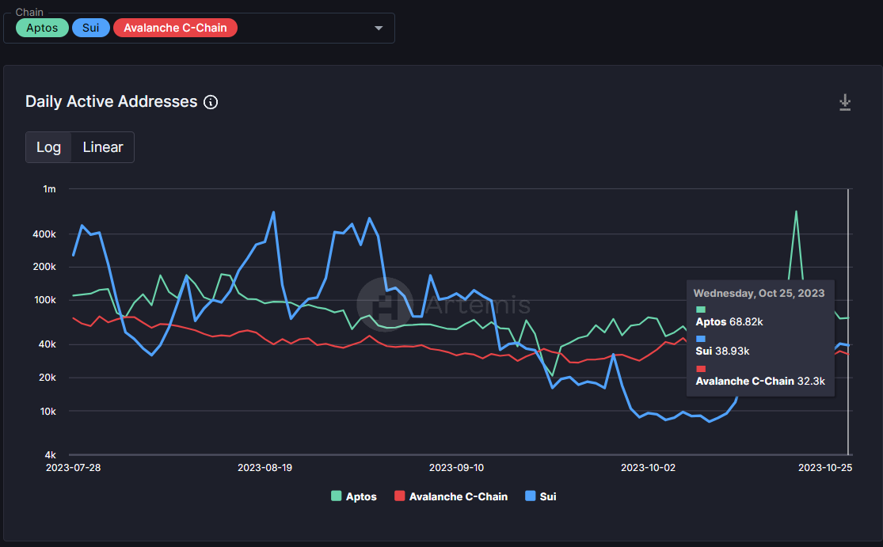Image resolution: width=883 pixels, height=547 pixels.
Task: Click the 2023-10-02 date axis label
Action: point(648,467)
